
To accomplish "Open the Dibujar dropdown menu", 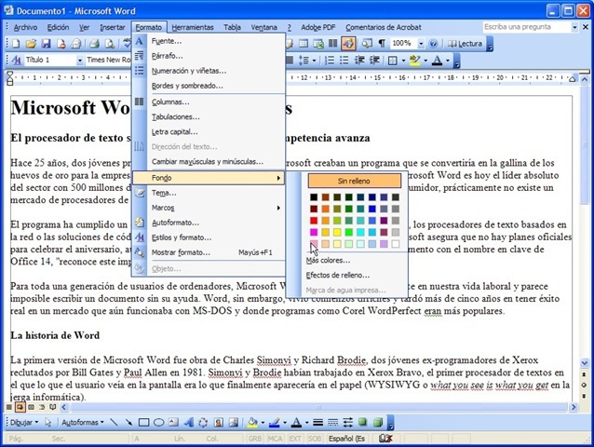I will (24, 422).
